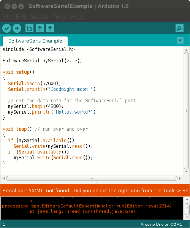Click the run over and over comment

click(x=61, y=129)
